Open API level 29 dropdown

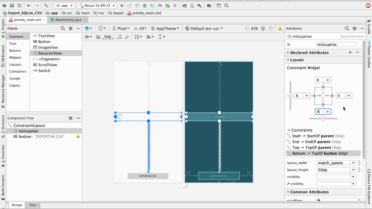click(140, 28)
